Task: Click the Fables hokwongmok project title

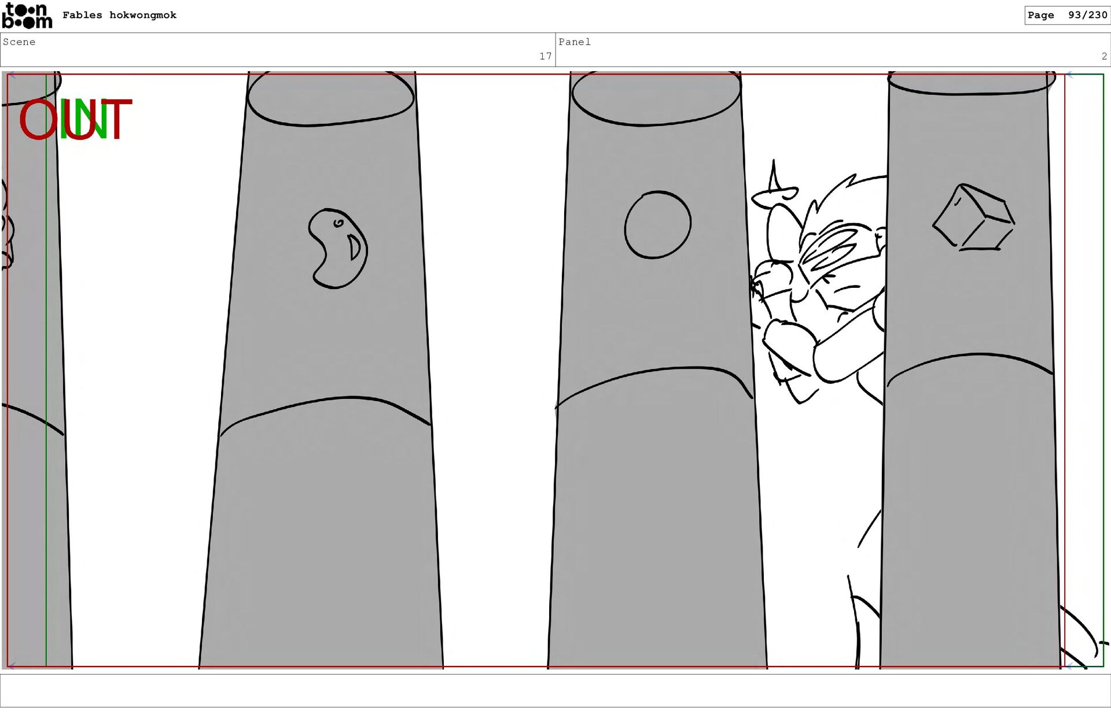Action: coord(119,15)
